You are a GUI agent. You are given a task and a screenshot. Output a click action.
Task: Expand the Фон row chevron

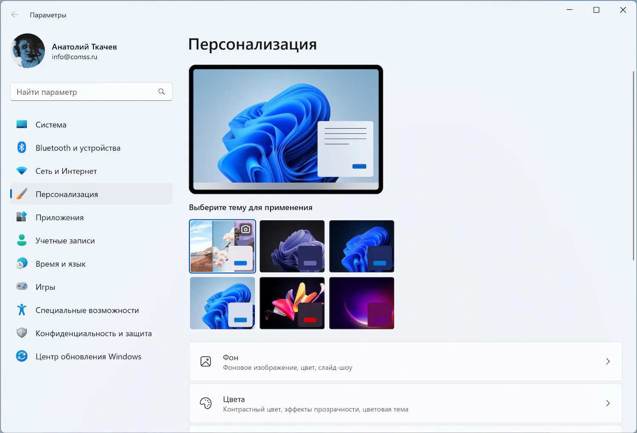click(x=608, y=362)
